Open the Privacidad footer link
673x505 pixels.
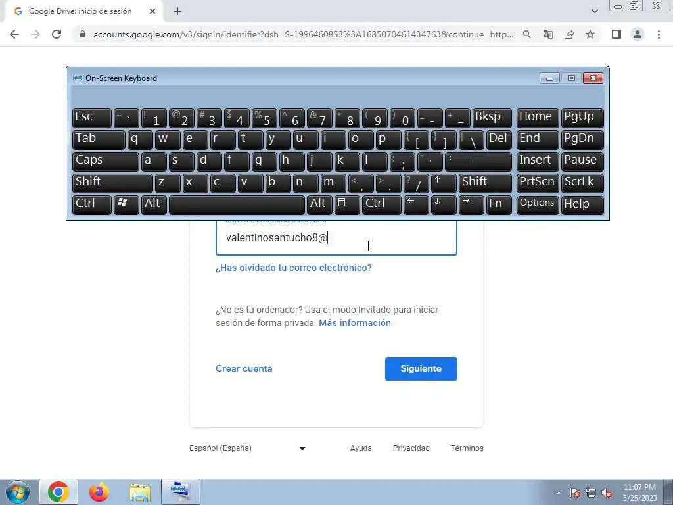pos(411,448)
